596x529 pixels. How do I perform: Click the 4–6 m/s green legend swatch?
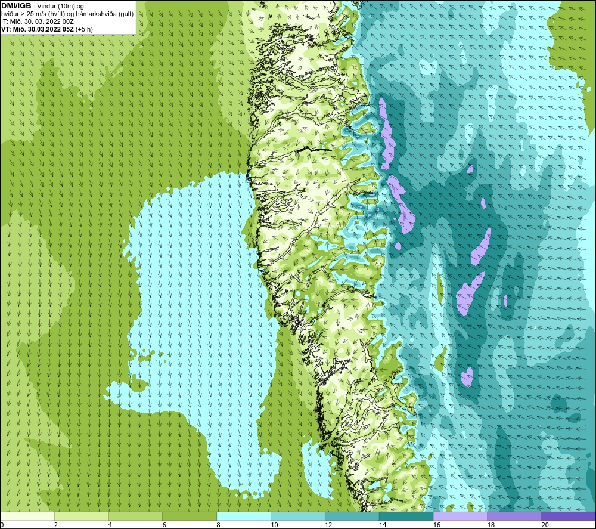click(135, 516)
